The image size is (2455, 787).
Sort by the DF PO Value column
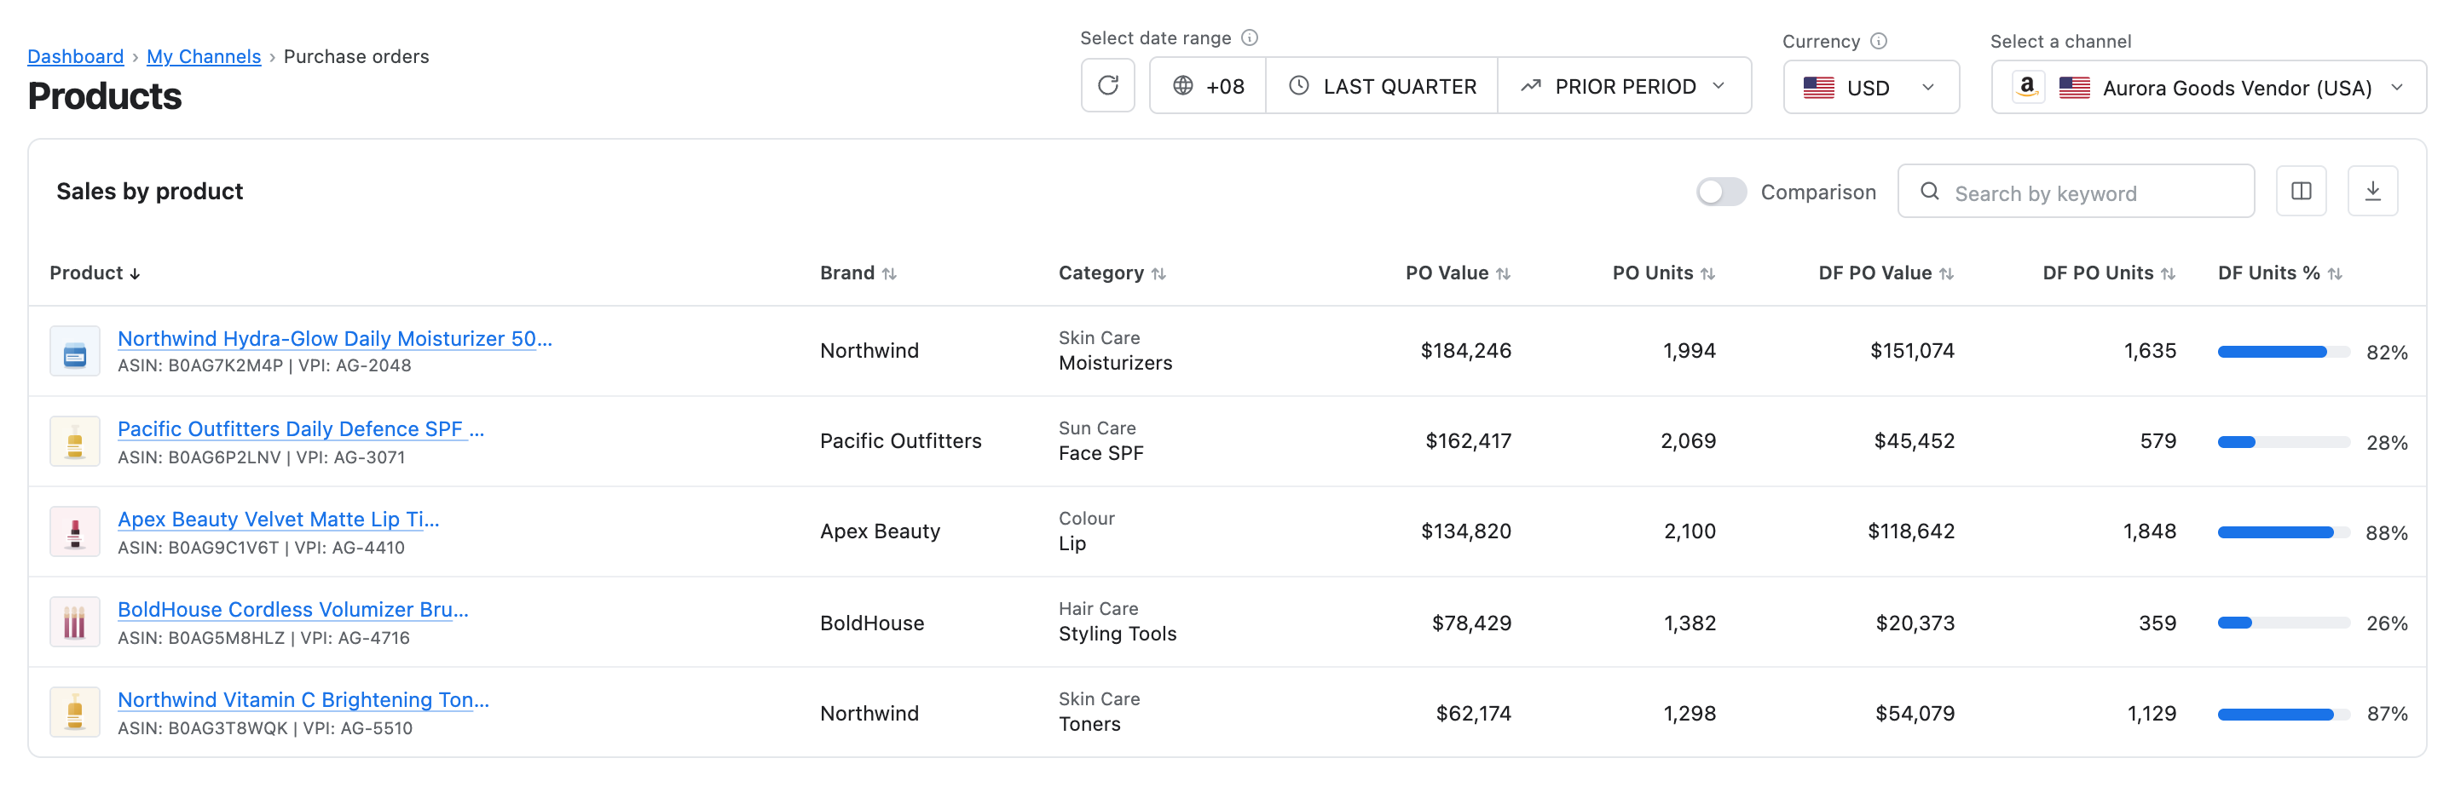click(1885, 273)
